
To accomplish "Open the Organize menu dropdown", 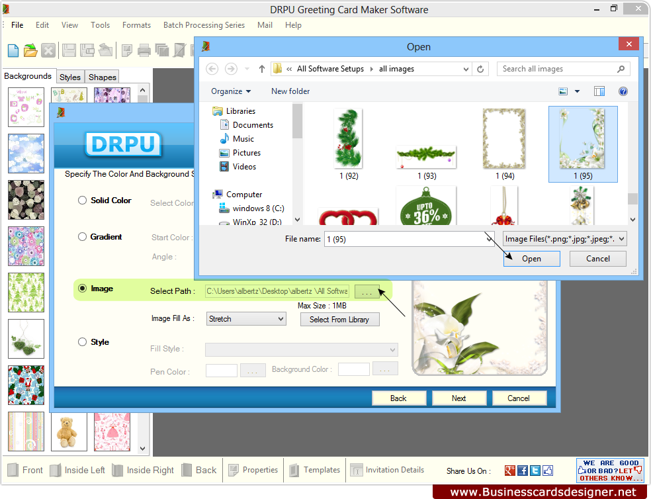I will pyautogui.click(x=231, y=91).
